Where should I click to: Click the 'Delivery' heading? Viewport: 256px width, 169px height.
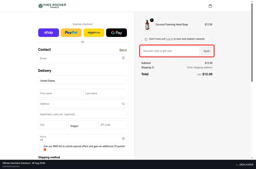45,71
